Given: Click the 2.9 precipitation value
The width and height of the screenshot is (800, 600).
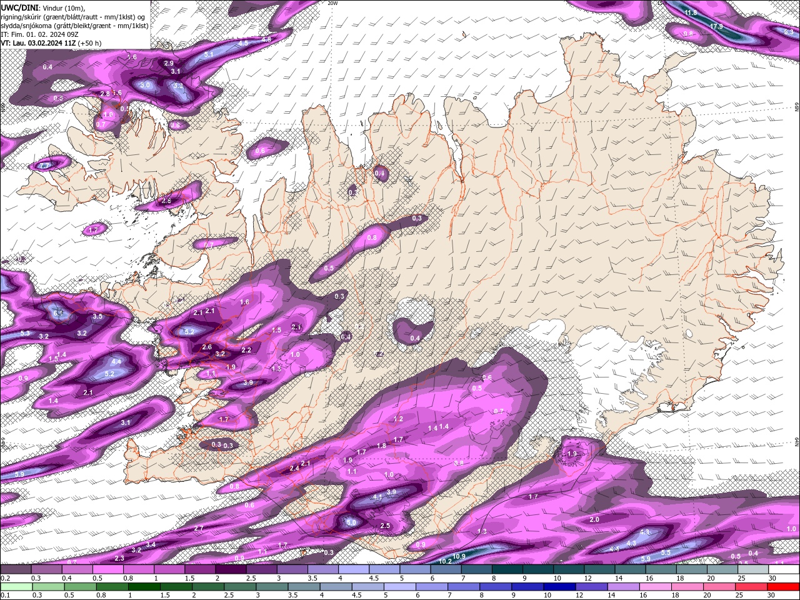Looking at the screenshot, I should (x=169, y=64).
